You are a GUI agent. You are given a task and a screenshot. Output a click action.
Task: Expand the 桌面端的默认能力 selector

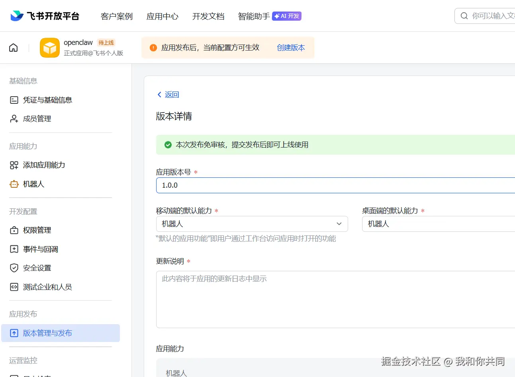point(438,224)
